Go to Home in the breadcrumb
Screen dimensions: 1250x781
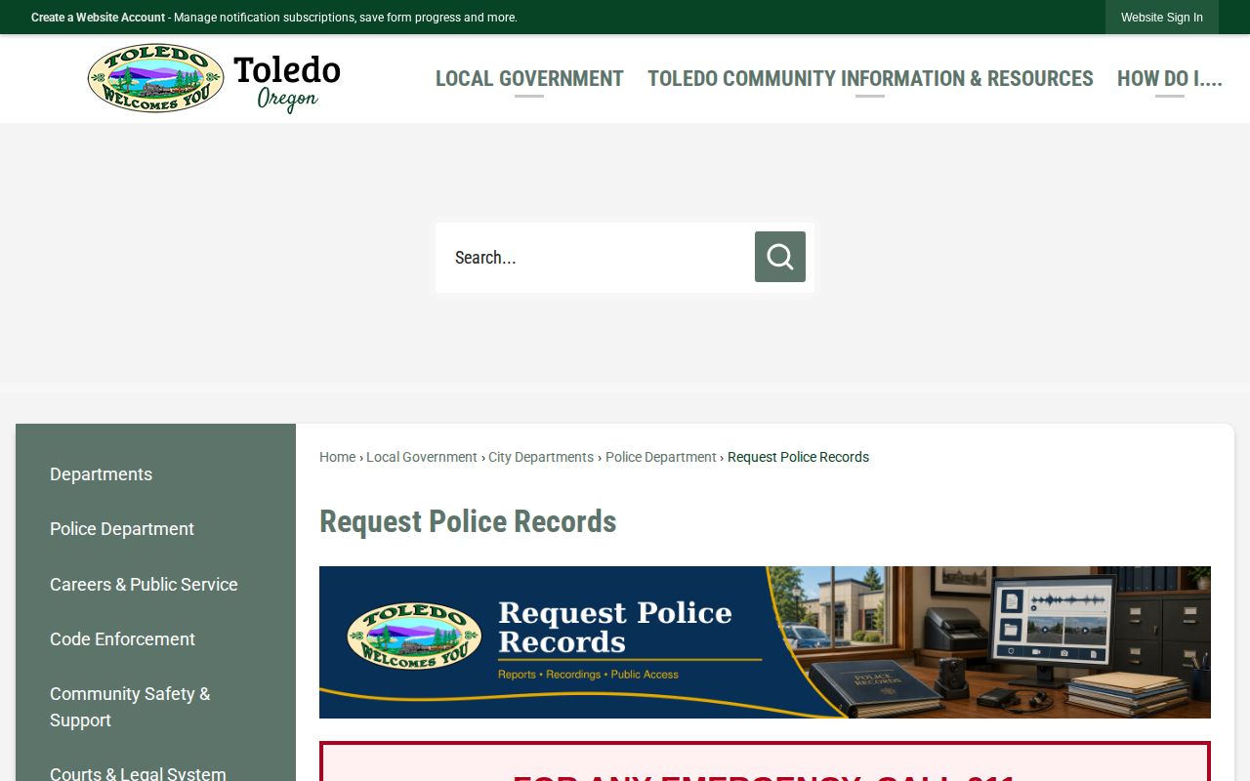click(x=337, y=457)
